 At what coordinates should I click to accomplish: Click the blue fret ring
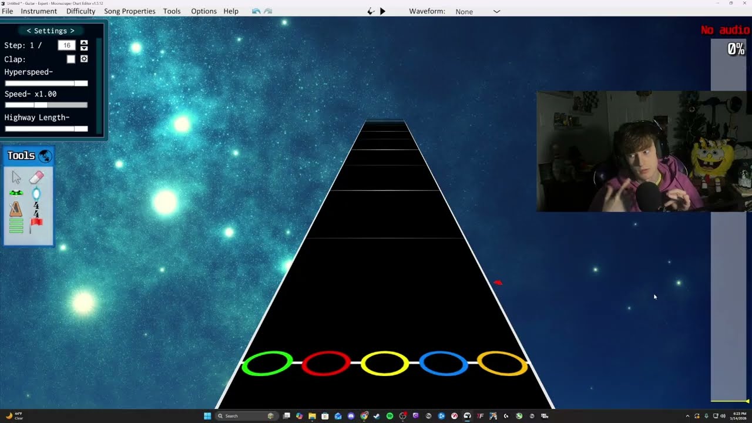click(444, 364)
